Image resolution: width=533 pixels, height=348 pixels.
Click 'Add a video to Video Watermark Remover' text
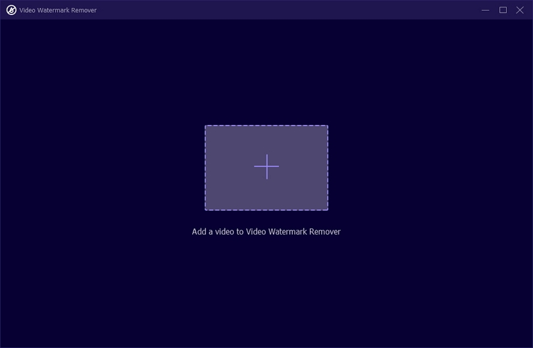pyautogui.click(x=266, y=232)
